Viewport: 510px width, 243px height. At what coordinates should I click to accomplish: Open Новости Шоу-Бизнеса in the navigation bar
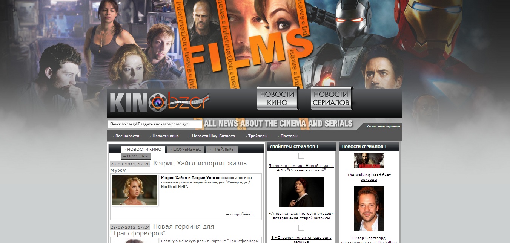(x=211, y=136)
